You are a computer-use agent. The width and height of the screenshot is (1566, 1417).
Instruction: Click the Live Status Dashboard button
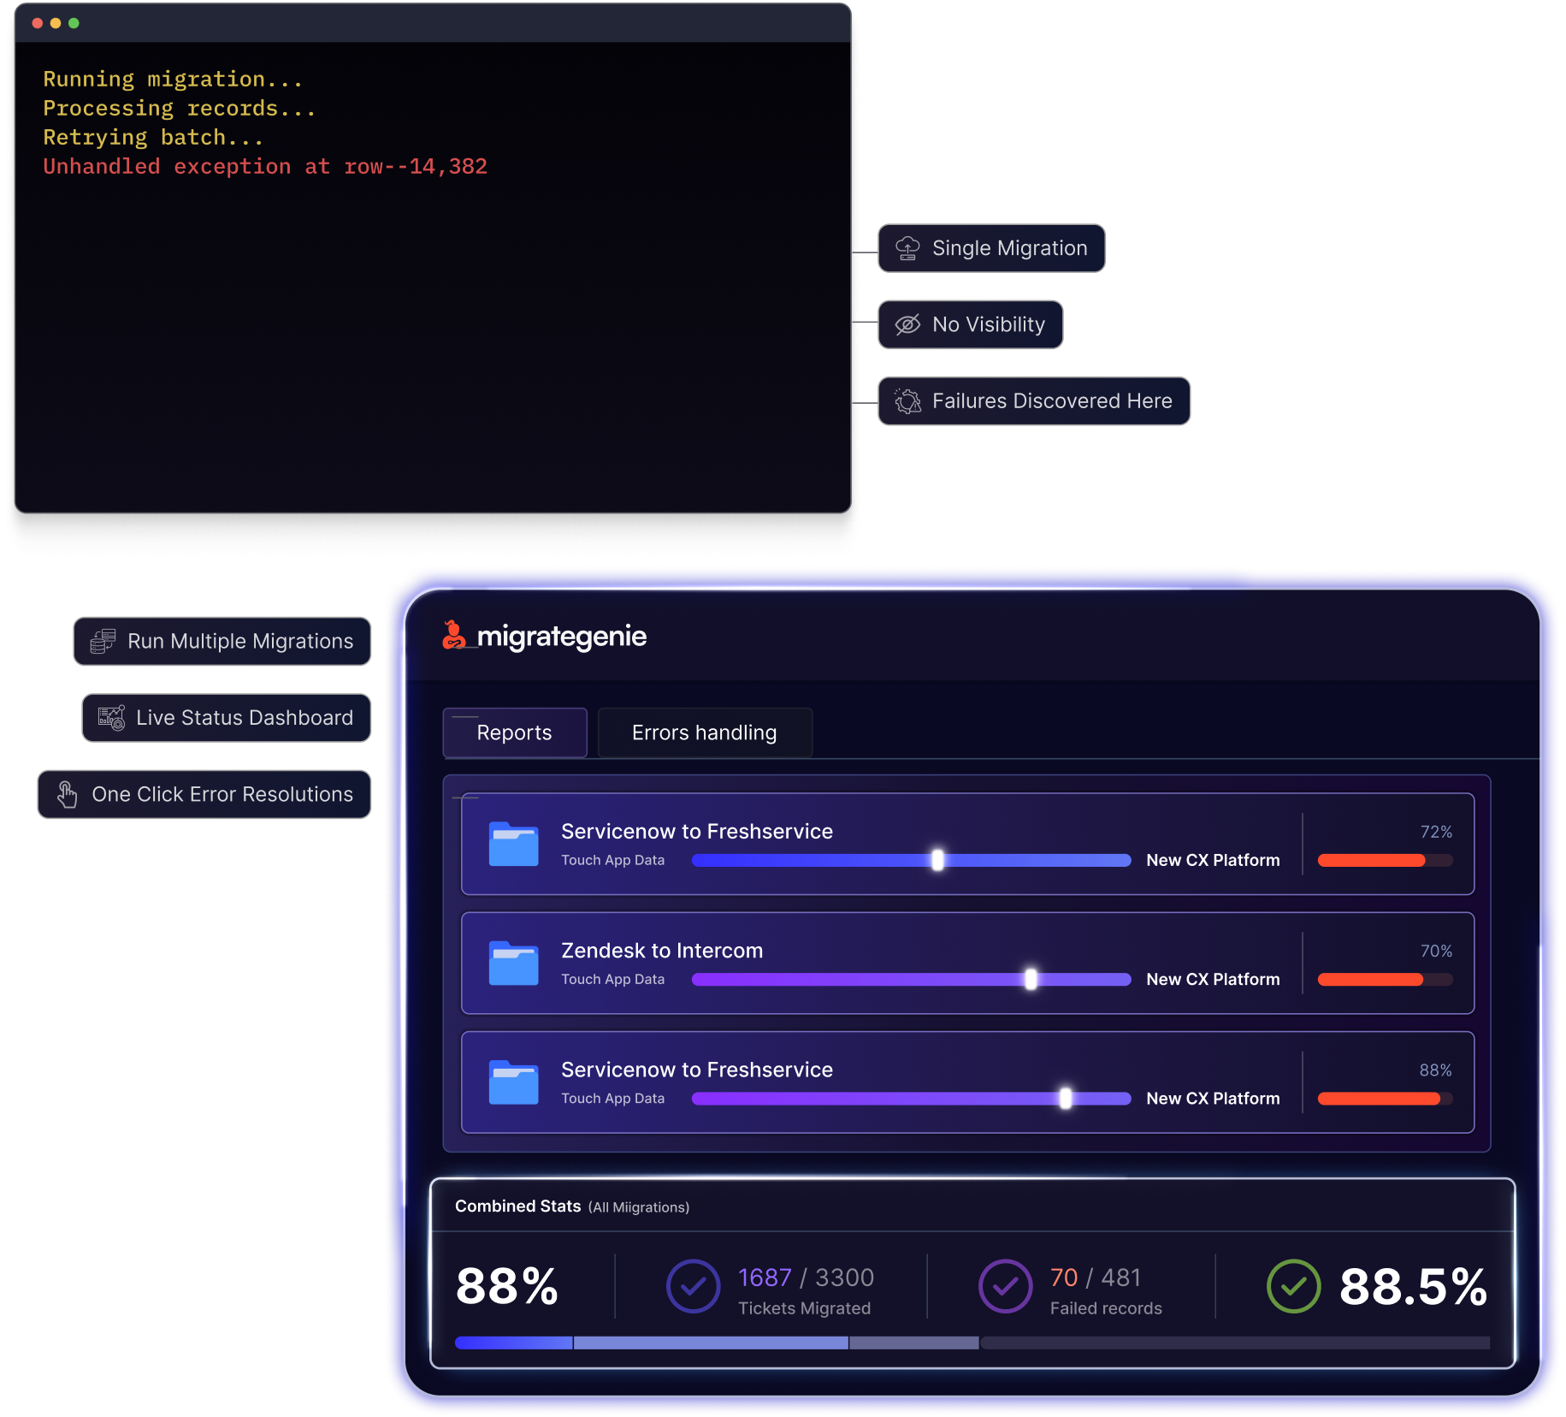point(227,717)
